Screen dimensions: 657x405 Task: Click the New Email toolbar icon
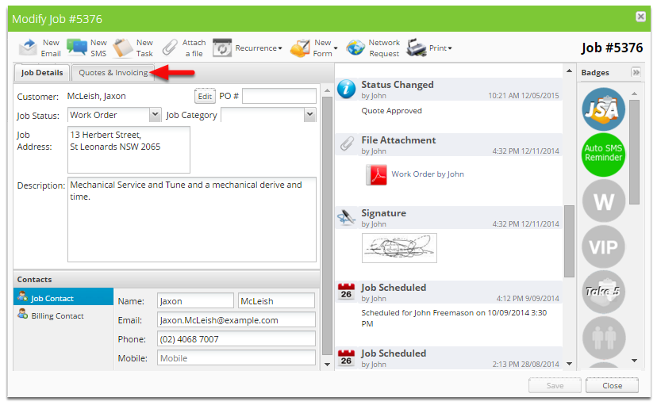[28, 48]
